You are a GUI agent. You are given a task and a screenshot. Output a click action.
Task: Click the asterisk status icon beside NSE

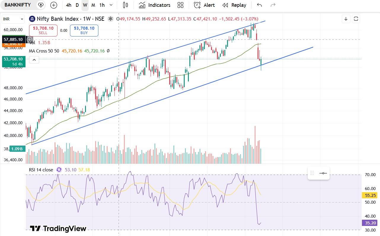click(111, 19)
